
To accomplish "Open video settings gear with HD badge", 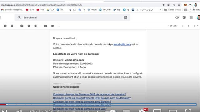I will (142, 111).
